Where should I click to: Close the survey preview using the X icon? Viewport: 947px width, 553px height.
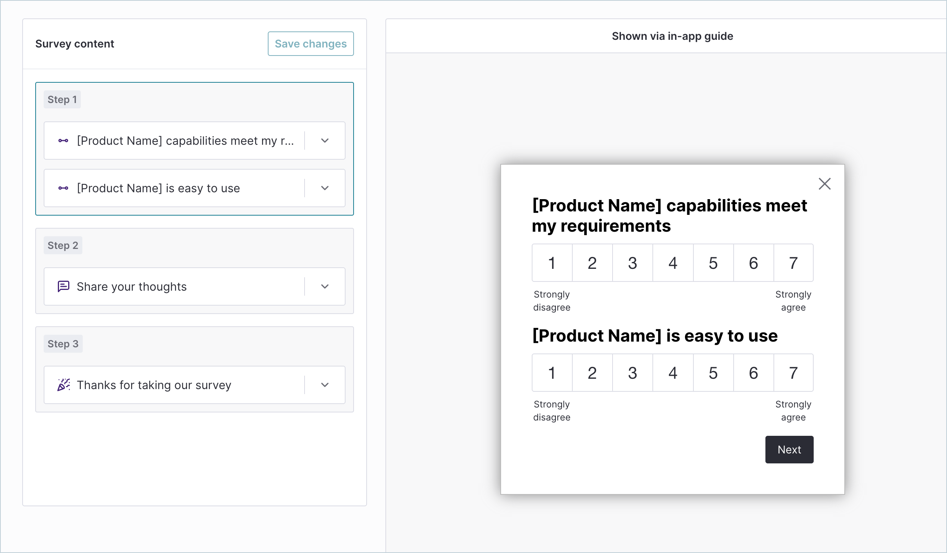point(825,183)
